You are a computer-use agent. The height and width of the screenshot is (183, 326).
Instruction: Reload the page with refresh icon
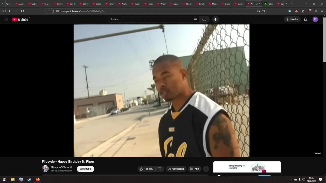tap(22, 11)
